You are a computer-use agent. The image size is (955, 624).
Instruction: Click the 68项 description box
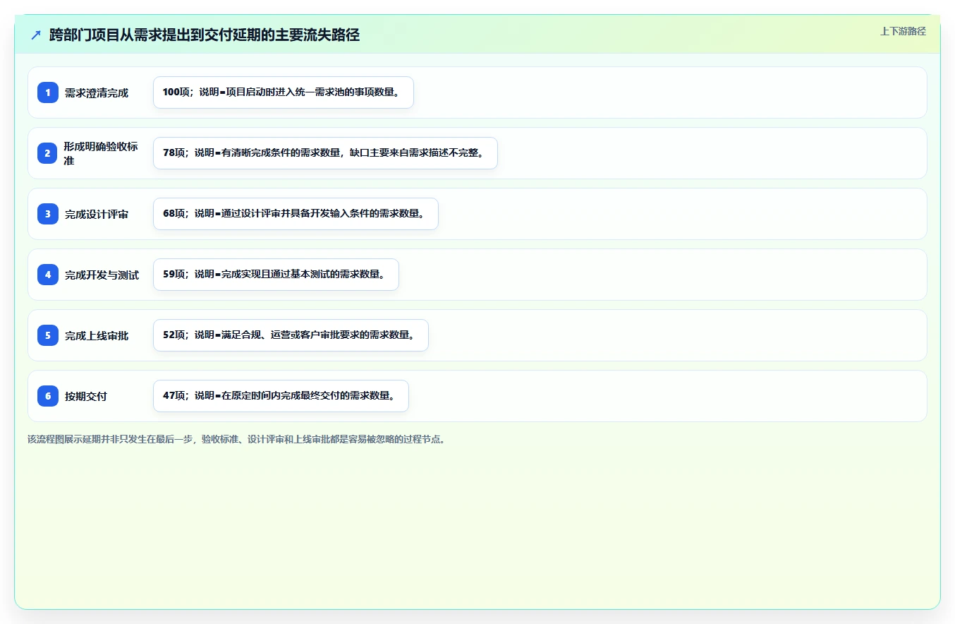click(296, 214)
